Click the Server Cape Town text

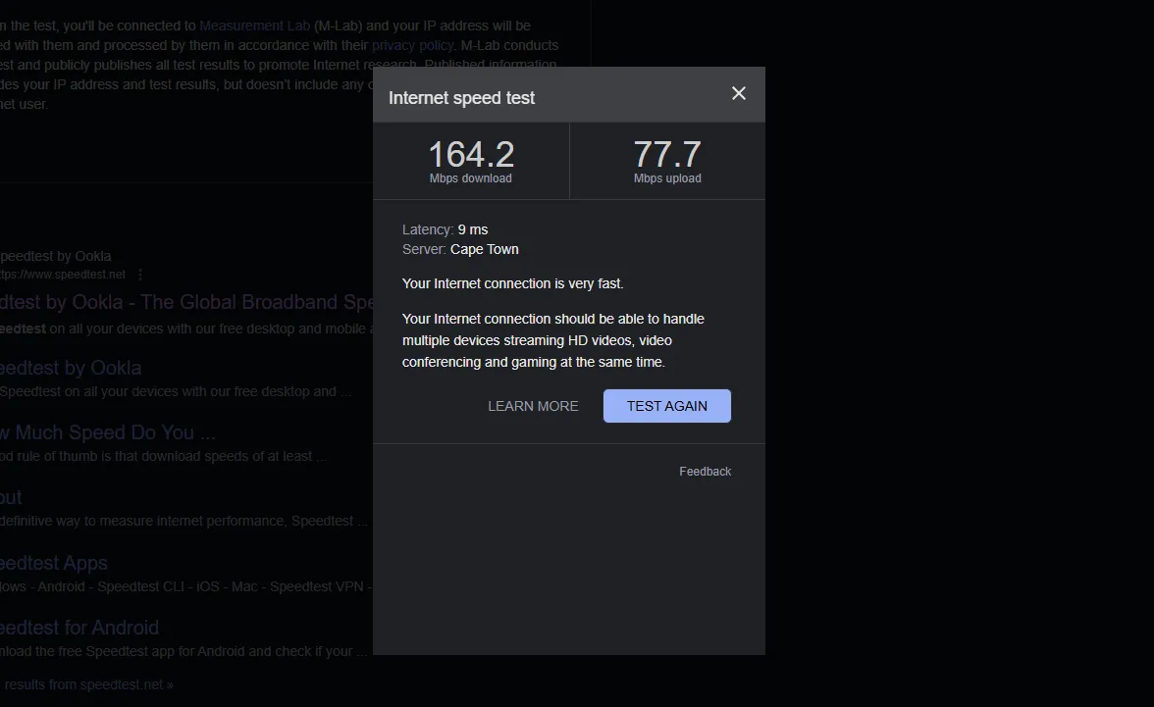click(460, 249)
